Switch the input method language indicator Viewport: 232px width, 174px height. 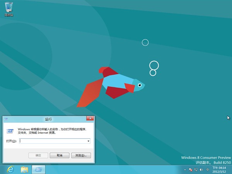(208, 170)
